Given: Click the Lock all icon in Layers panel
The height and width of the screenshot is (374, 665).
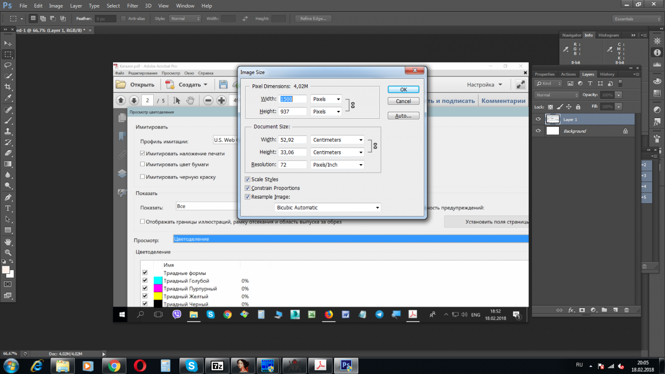Looking at the screenshot, I should pos(578,107).
